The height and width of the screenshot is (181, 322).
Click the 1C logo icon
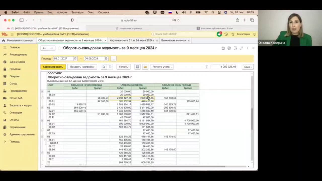pyautogui.click(x=5, y=34)
